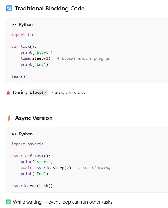Click the '# Non-blocking' comment
This screenshot has width=168, height=208.
94,168
